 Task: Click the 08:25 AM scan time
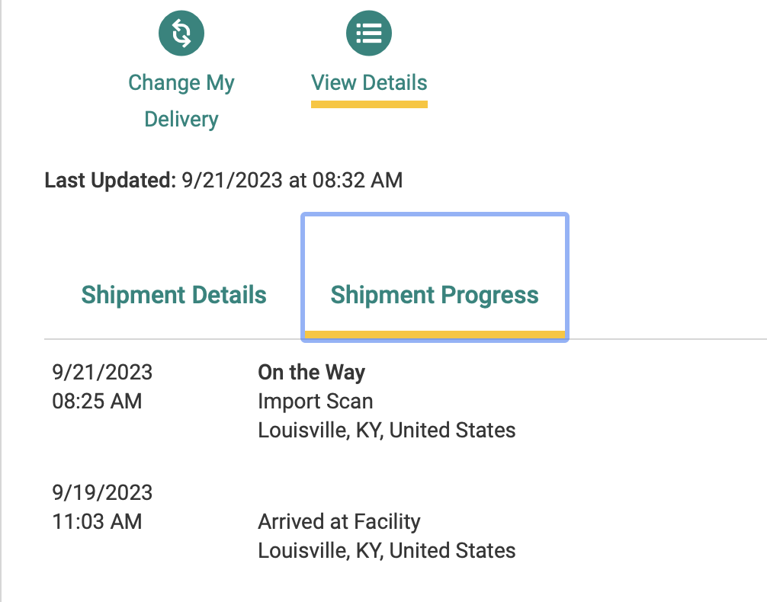97,401
